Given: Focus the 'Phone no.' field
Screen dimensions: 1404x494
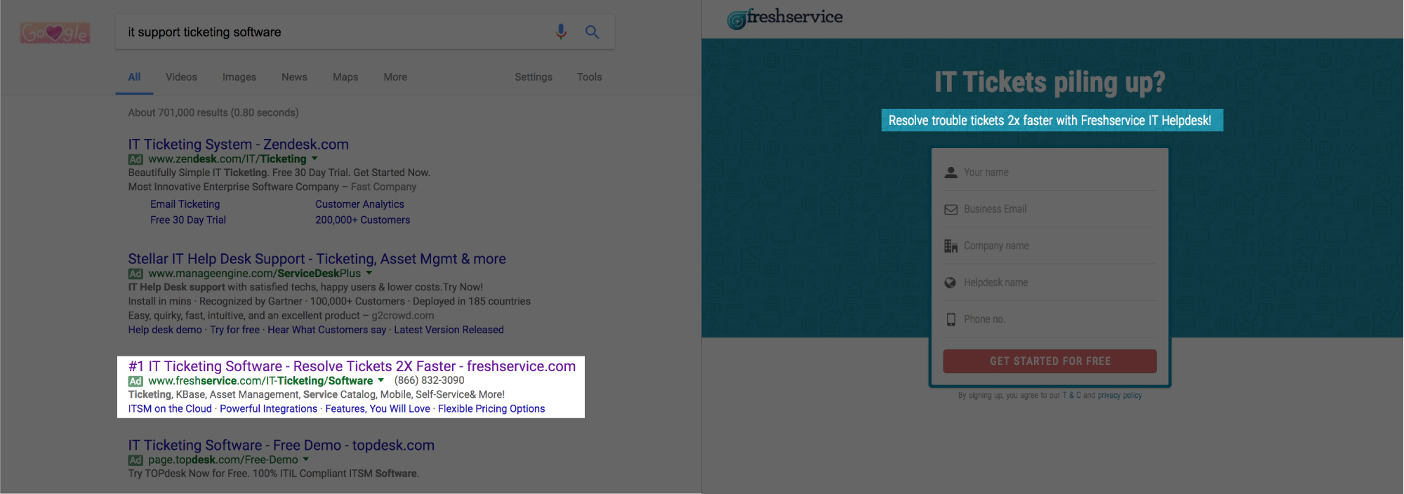Looking at the screenshot, I should click(x=1050, y=319).
